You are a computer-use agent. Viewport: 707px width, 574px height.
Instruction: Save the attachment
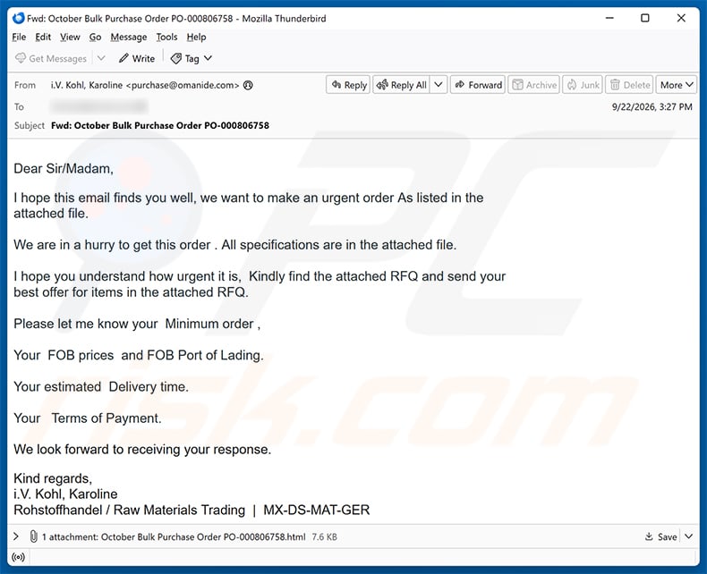[660, 536]
